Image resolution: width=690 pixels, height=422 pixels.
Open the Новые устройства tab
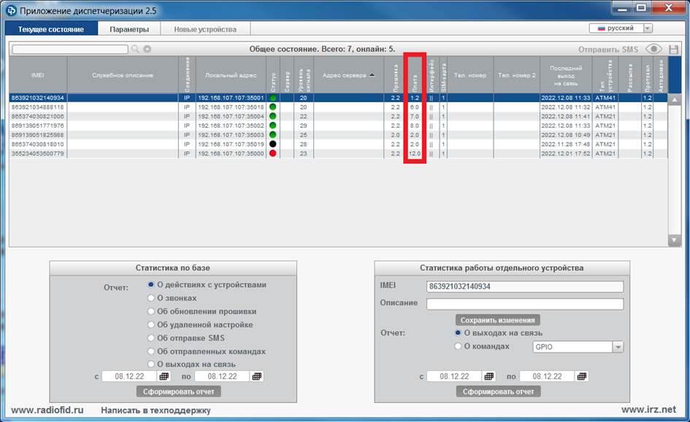point(205,29)
